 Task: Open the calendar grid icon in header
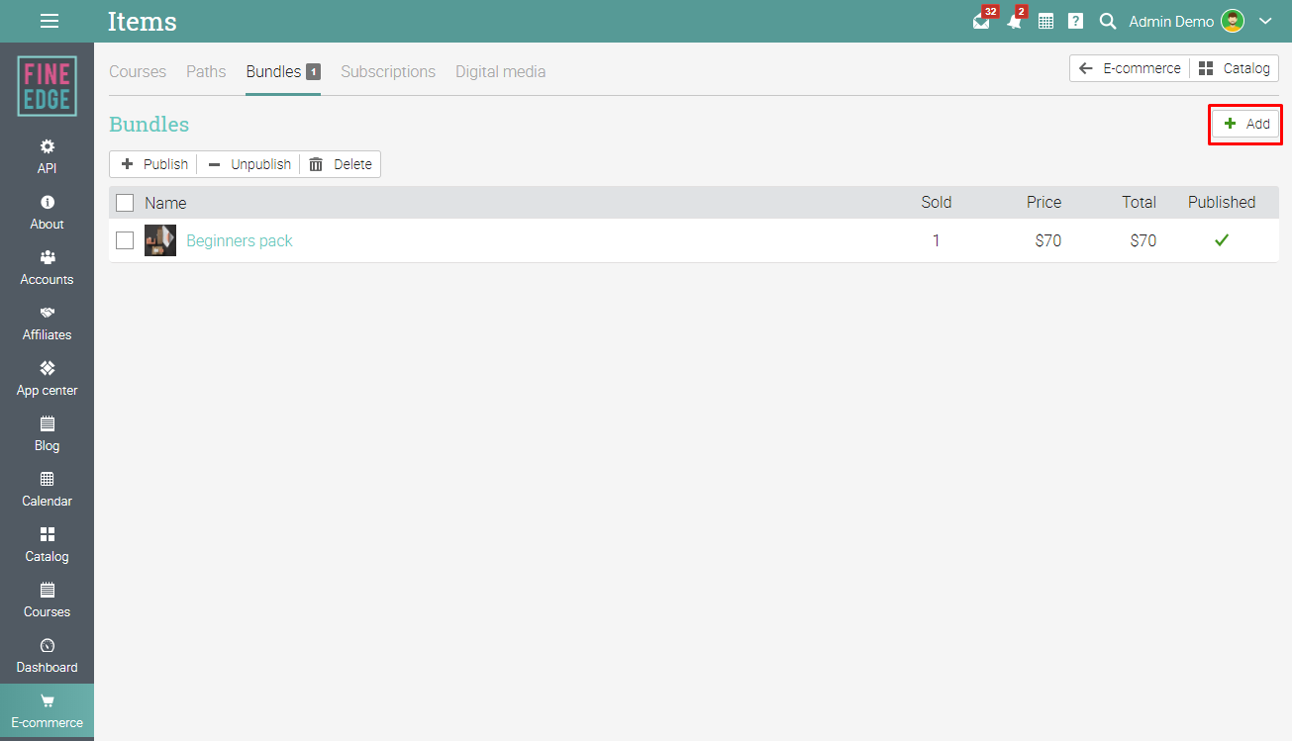(x=1045, y=21)
